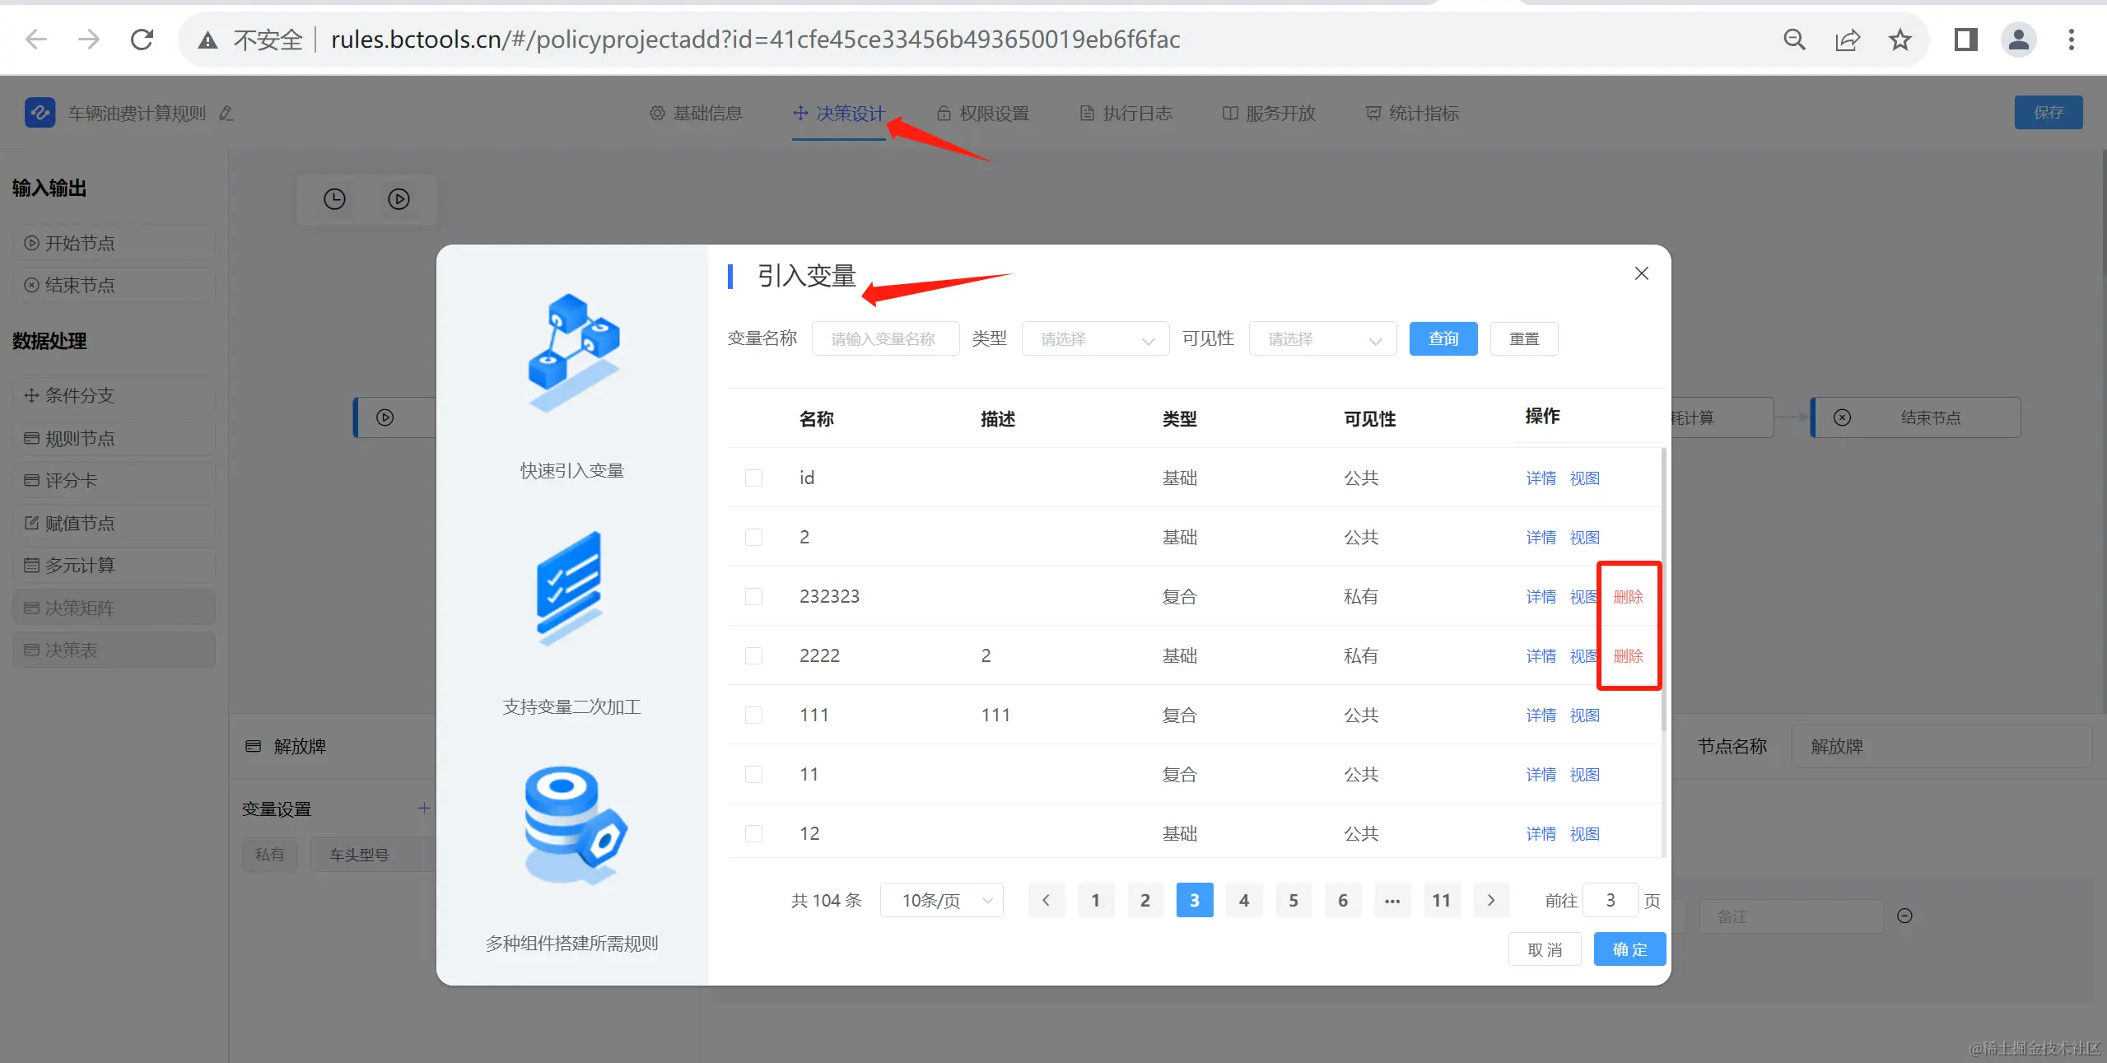2107x1063 pixels.
Task: Click the run play icon on canvas
Action: coord(399,199)
